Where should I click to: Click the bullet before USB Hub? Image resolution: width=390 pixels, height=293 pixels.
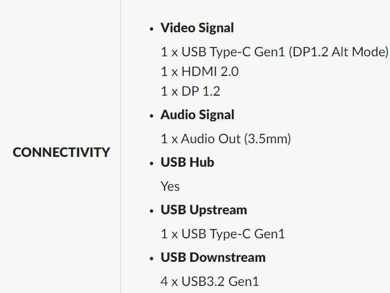pos(152,163)
